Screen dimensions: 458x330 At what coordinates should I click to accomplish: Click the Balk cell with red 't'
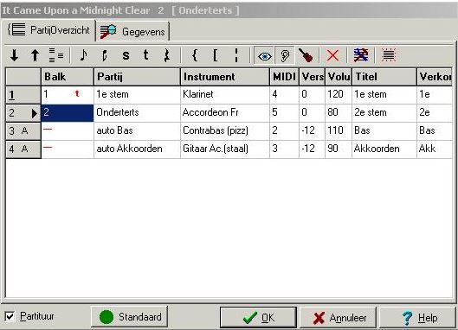pos(68,95)
